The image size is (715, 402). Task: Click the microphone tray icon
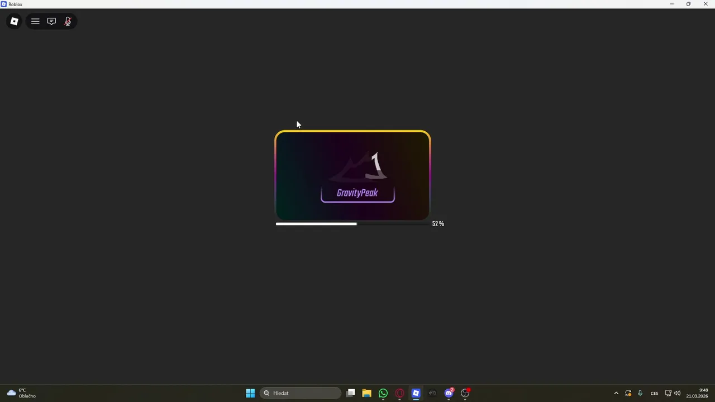coord(640,393)
